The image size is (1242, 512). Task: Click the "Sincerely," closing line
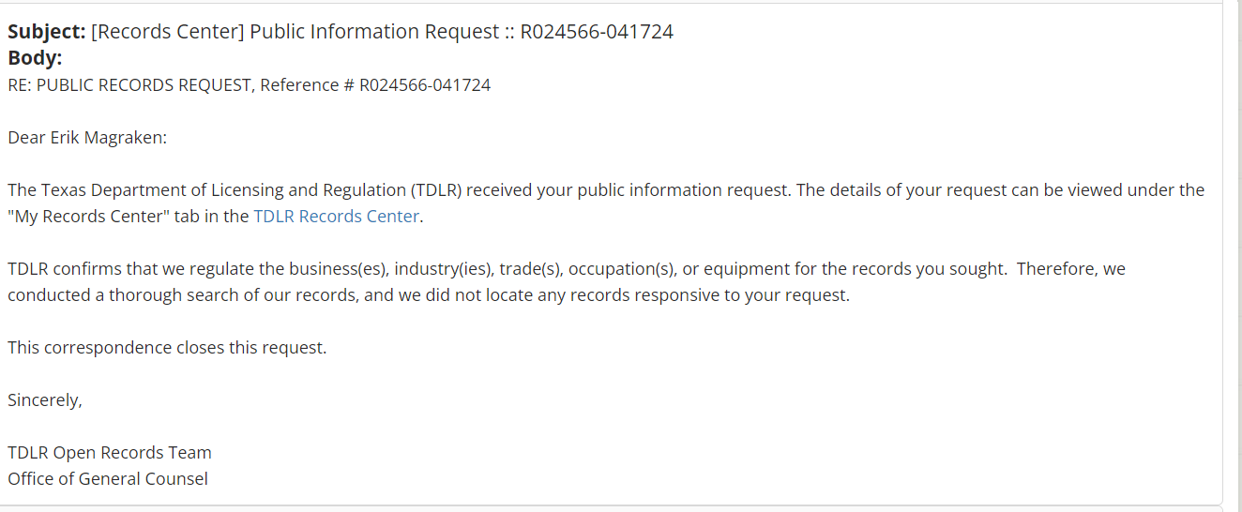point(45,400)
